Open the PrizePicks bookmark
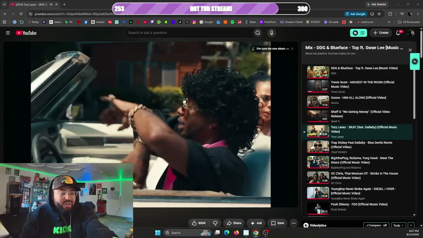The image size is (423, 238). [x=268, y=22]
